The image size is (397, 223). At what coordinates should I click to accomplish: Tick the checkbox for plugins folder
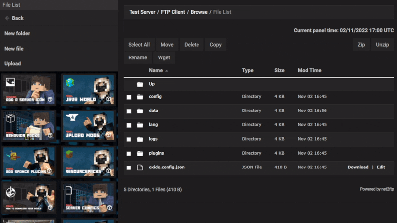pos(129,154)
